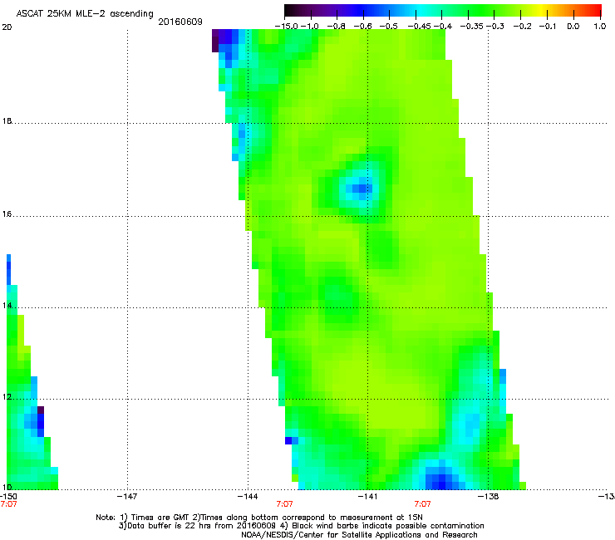Click the color bar label -0.45
This screenshot has height=540, width=615.
pos(419,27)
